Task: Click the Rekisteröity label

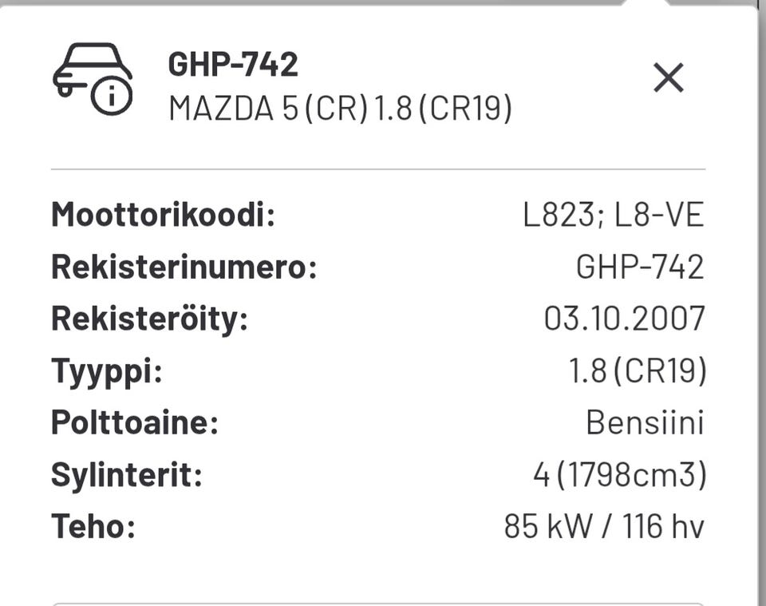Action: click(150, 319)
